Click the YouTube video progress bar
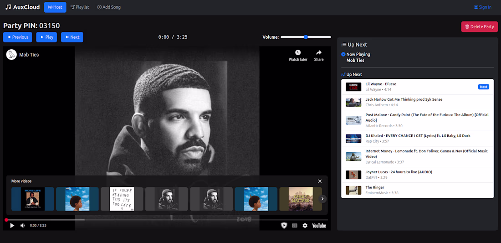The height and width of the screenshot is (243, 501). pyautogui.click(x=167, y=220)
